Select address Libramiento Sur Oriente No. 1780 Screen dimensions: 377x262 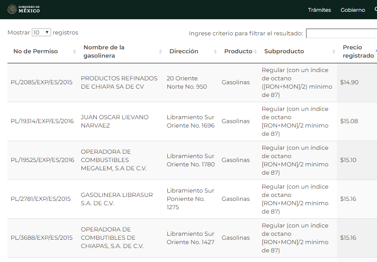[x=190, y=160]
